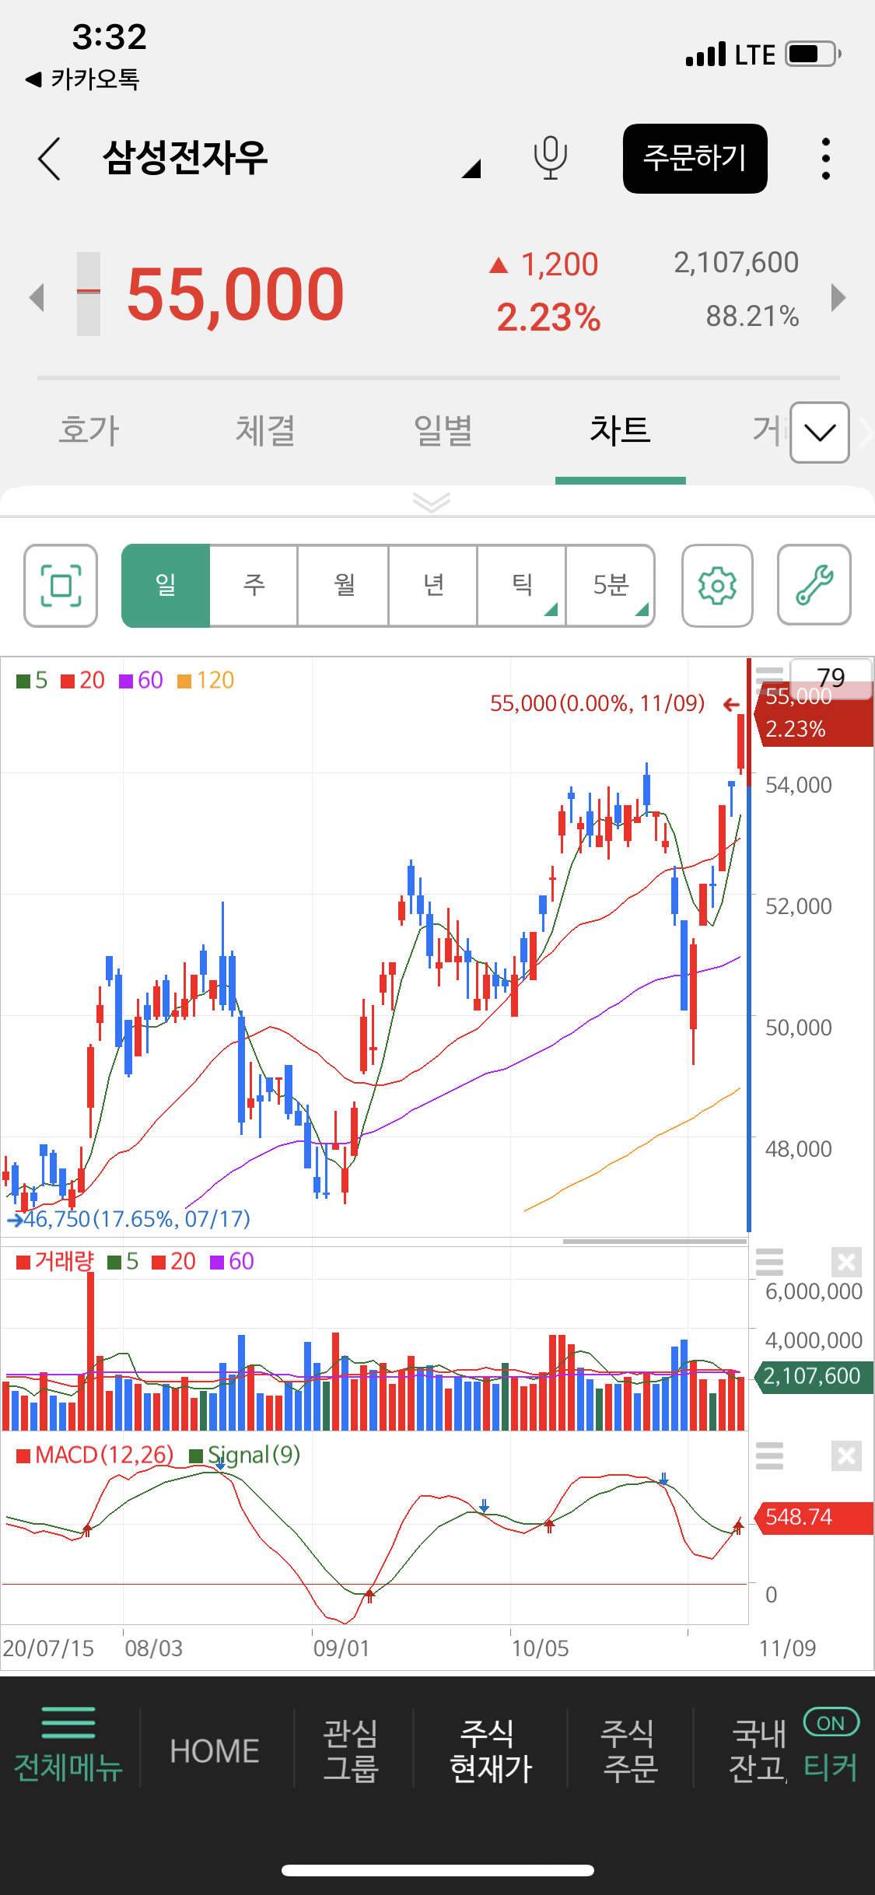875x1895 pixels.
Task: Open fullscreen chart view icon
Action: (x=61, y=585)
